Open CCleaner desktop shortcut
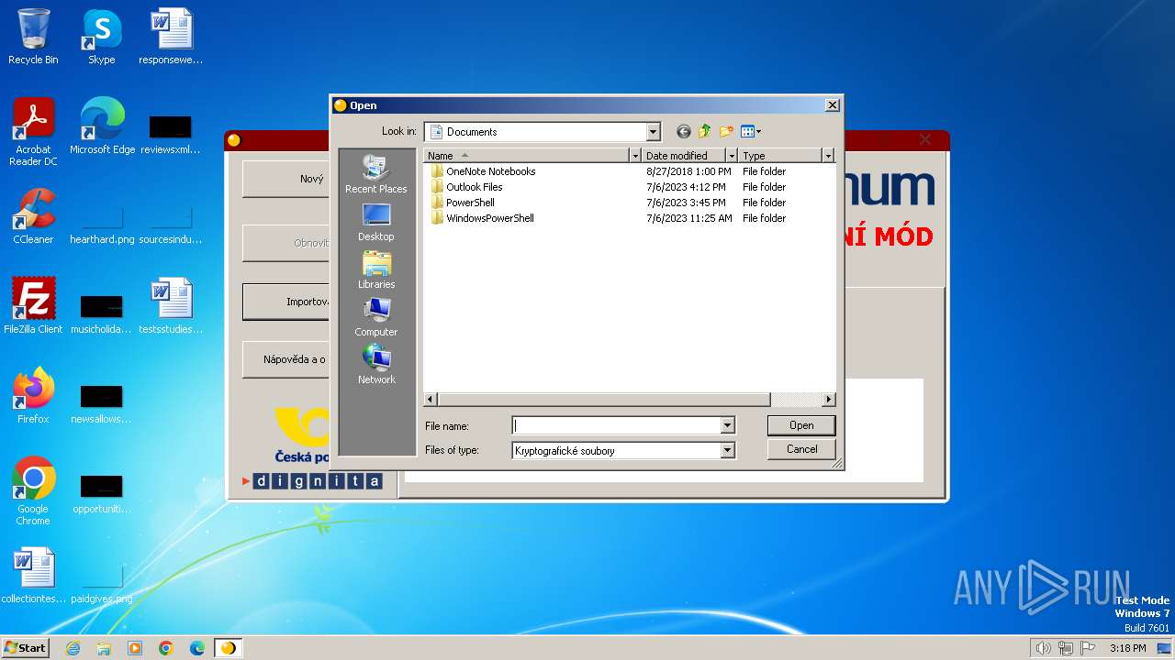1175x660 pixels. 33,216
